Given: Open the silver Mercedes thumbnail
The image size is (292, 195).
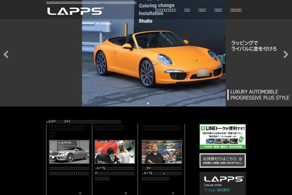Looking at the screenshot, I should pyautogui.click(x=69, y=152).
